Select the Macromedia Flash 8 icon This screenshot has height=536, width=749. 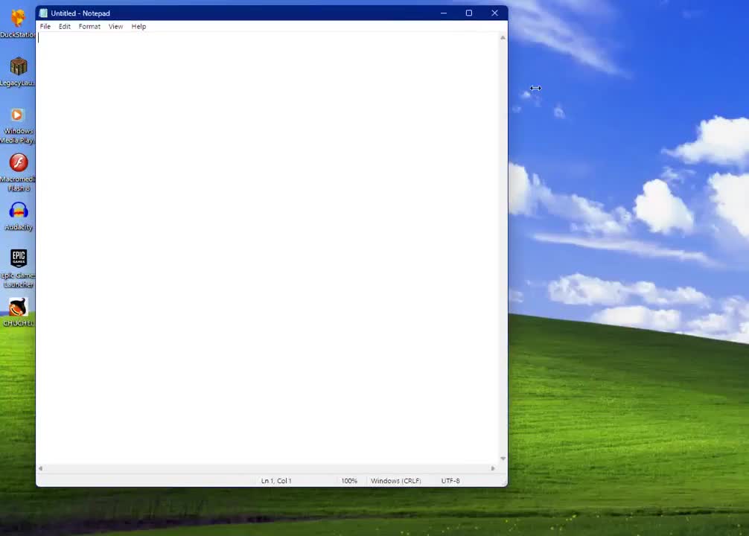tap(18, 163)
